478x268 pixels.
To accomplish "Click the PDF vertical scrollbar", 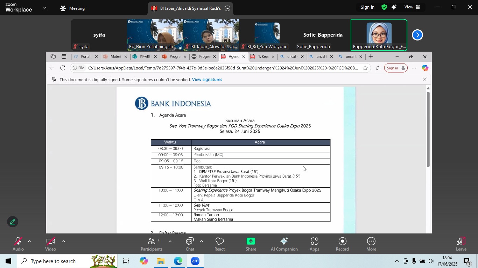I will pyautogui.click(x=428, y=129).
